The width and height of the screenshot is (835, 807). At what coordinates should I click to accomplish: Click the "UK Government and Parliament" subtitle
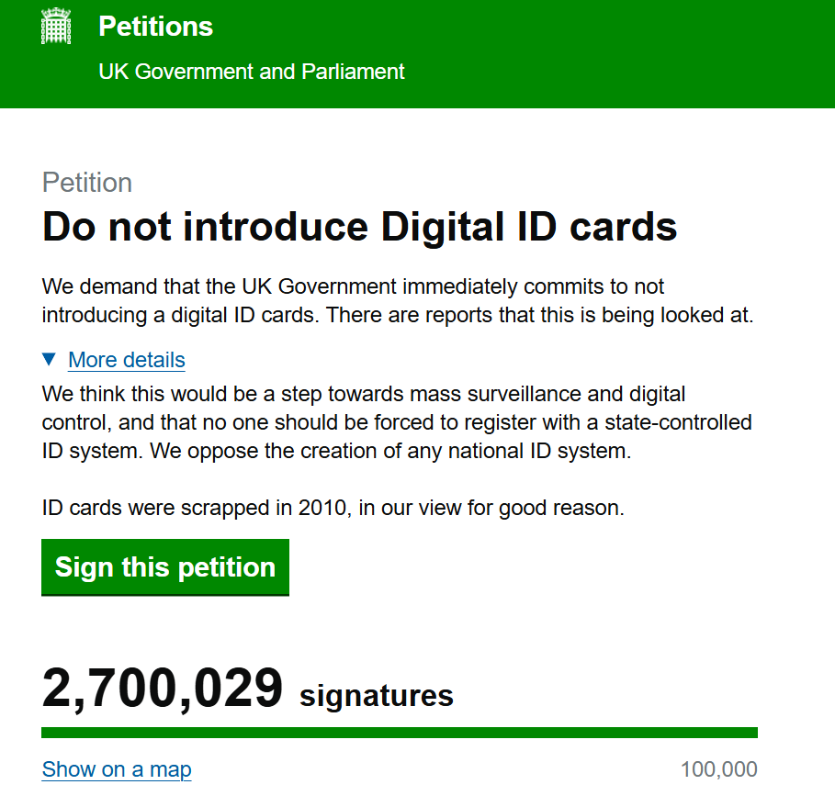tap(251, 72)
